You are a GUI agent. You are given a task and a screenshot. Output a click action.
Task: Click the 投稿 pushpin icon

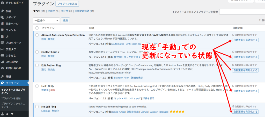(2, 11)
